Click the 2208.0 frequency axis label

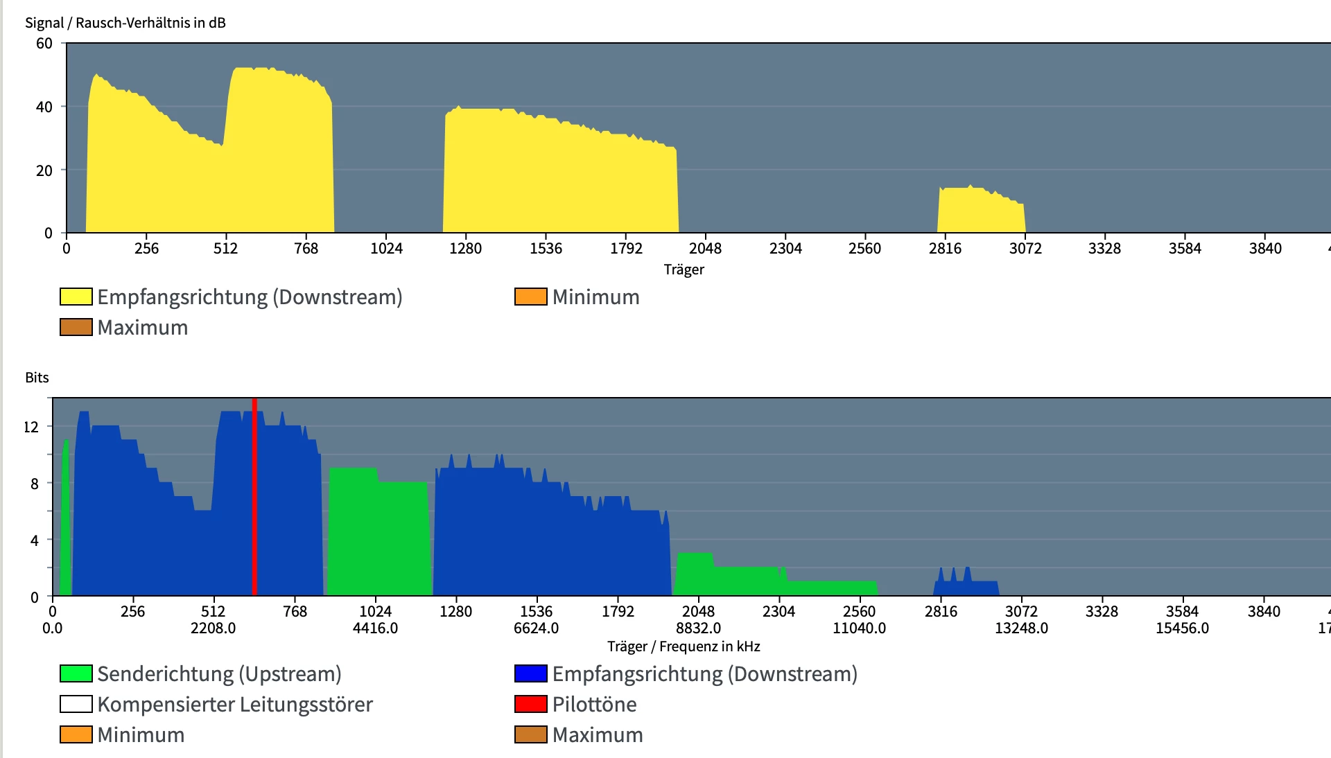click(x=213, y=628)
